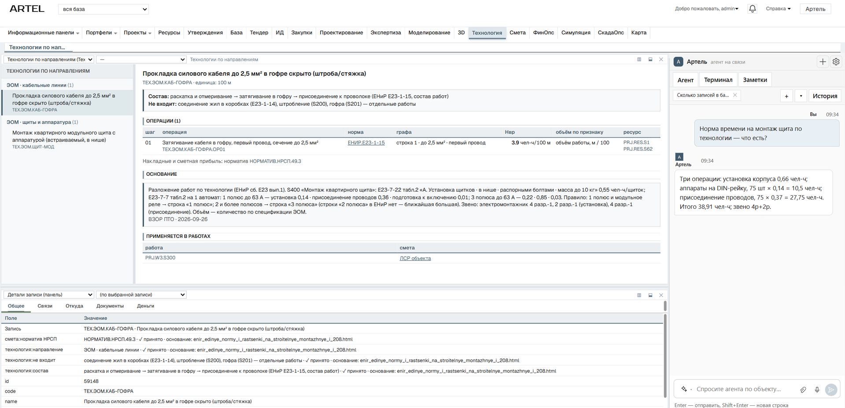The width and height of the screenshot is (845, 408).
Task: Focus the 'Спросите агента по объекту' input
Action: (744, 389)
